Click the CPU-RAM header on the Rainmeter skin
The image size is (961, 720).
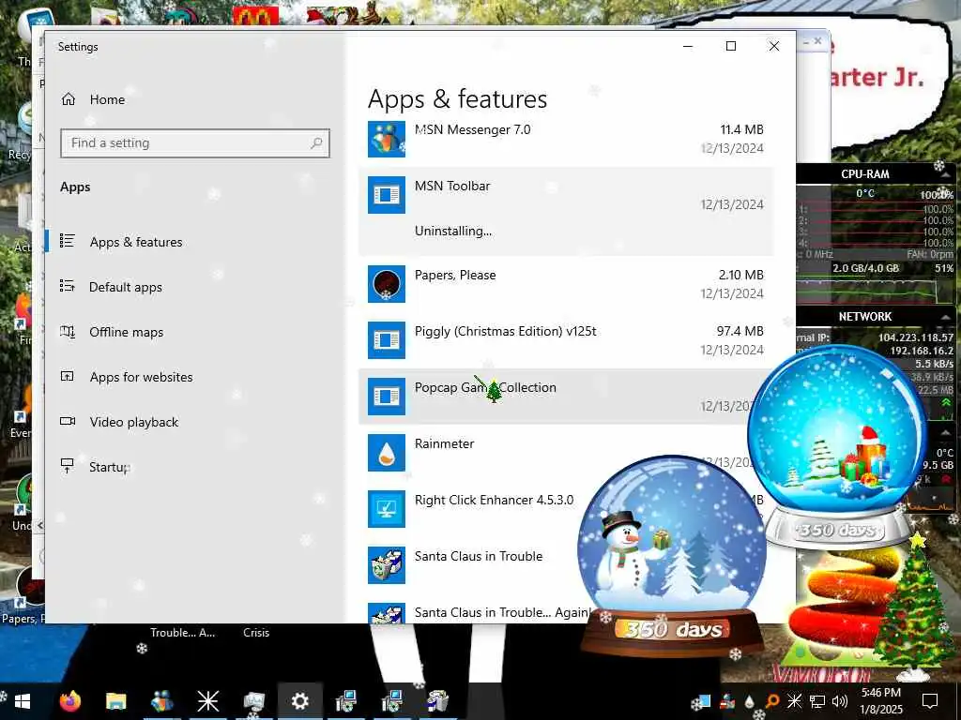pos(864,174)
